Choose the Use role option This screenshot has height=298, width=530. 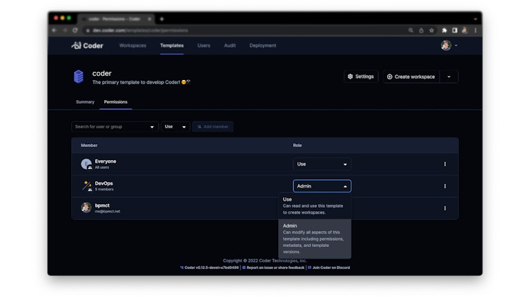tap(315, 206)
